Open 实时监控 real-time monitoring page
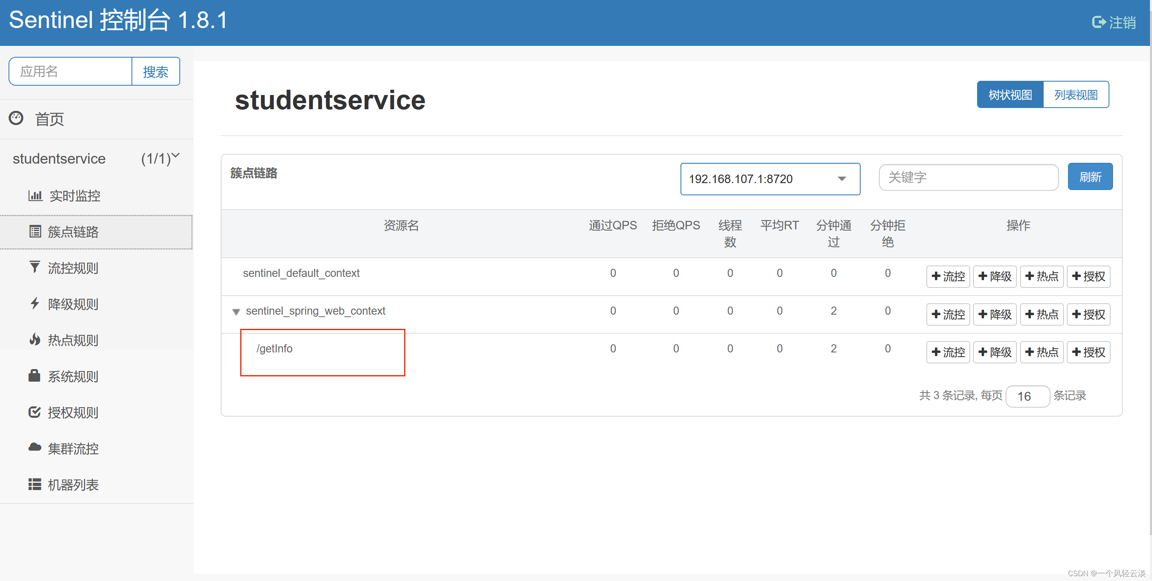The height and width of the screenshot is (581, 1152). tap(75, 196)
